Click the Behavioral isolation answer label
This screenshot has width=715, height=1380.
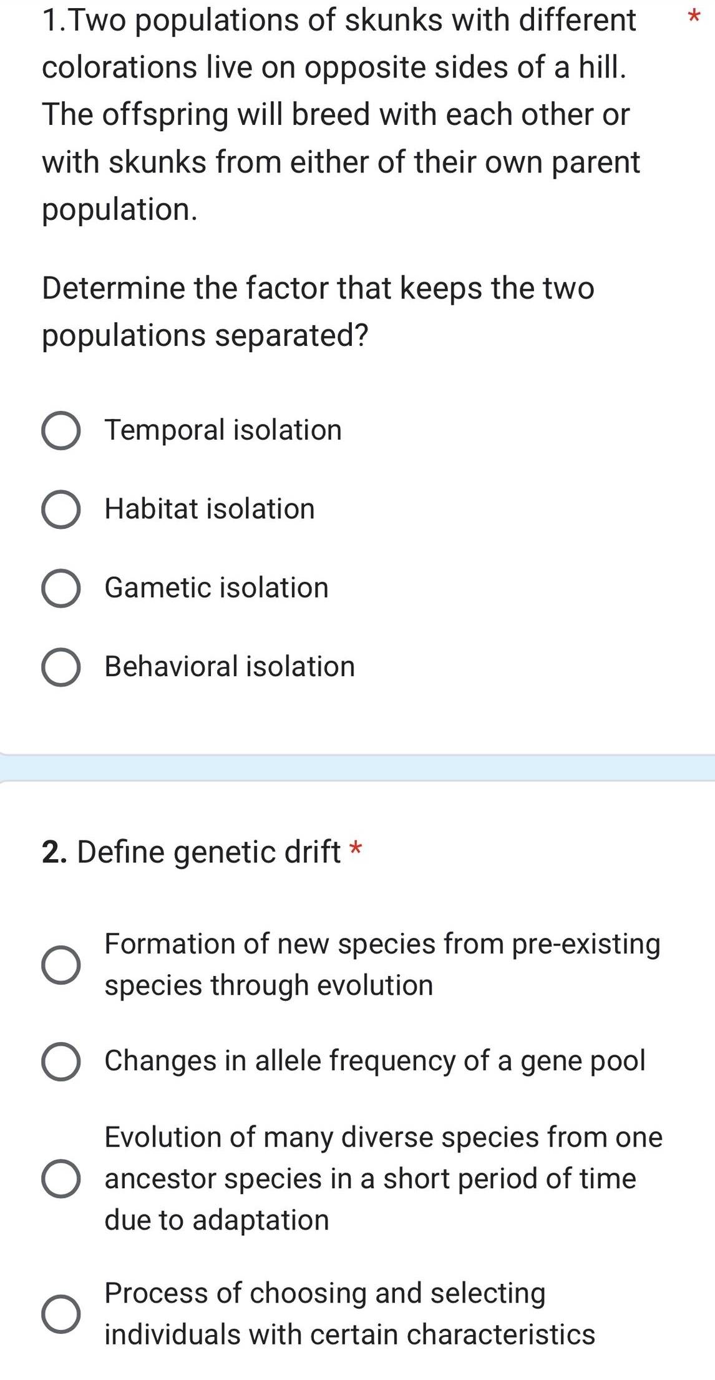pyautogui.click(x=229, y=666)
